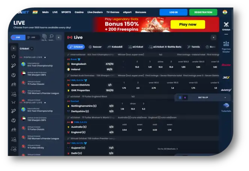Screen dimensions: 249x171
Task: Switch to LINE mode toggle in left panel
Action: (31, 37)
